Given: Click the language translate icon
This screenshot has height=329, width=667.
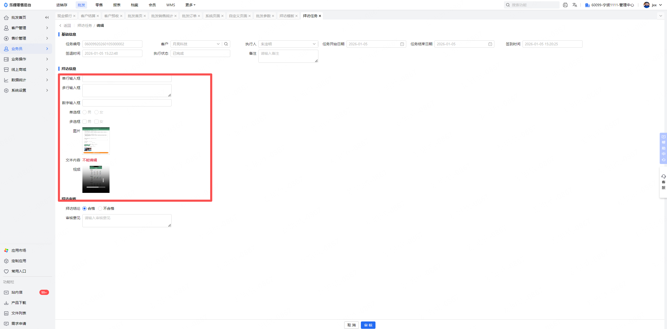Looking at the screenshot, I should (x=574, y=5).
